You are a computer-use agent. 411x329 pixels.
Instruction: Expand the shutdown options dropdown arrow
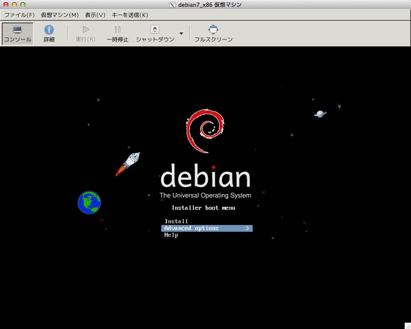[x=182, y=34]
